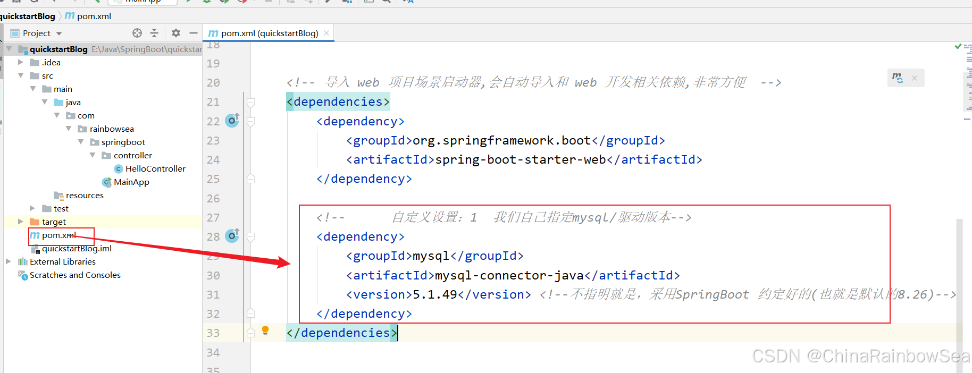Screen dimensions: 972x373
Task: Click the mysql groupId text on line 29
Action: 431,256
